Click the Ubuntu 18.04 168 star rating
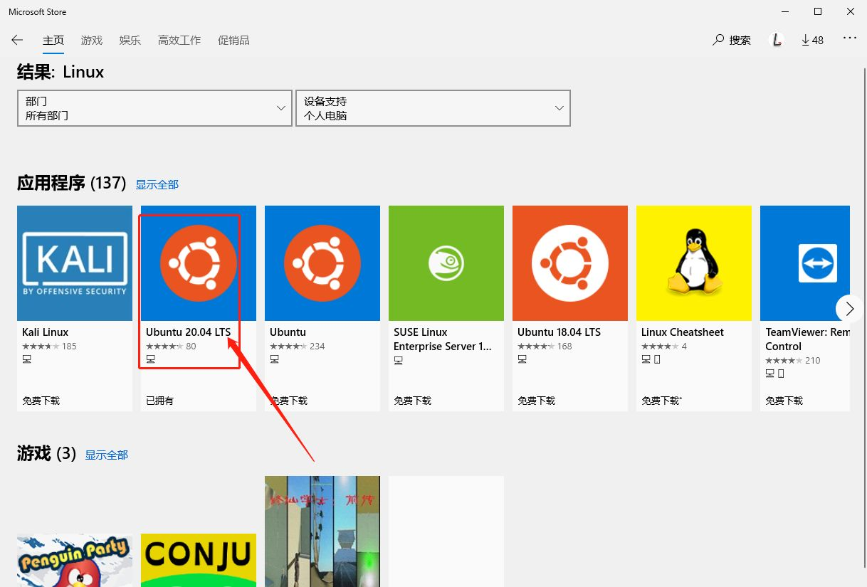 [x=545, y=347]
